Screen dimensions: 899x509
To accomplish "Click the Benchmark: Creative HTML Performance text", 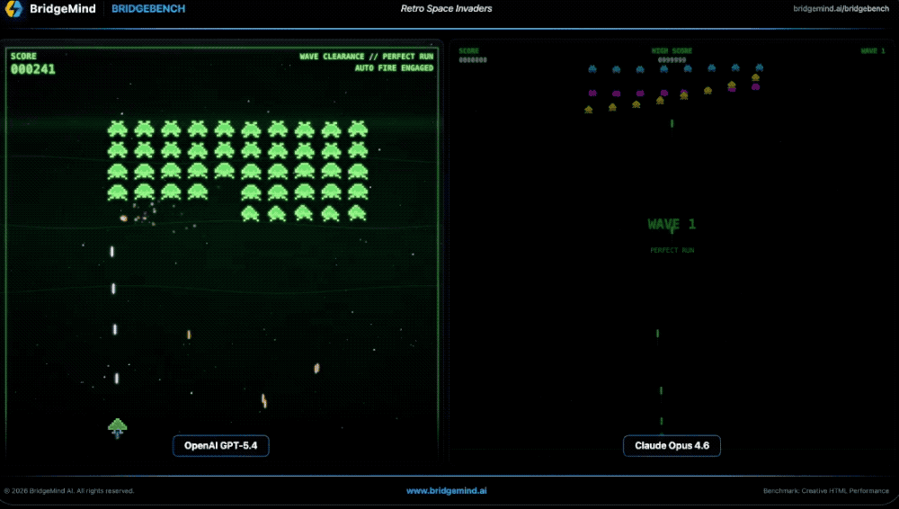I will pos(826,491).
